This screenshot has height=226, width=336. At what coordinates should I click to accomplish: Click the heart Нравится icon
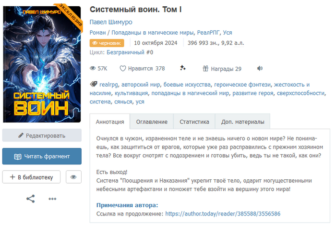pos(123,68)
